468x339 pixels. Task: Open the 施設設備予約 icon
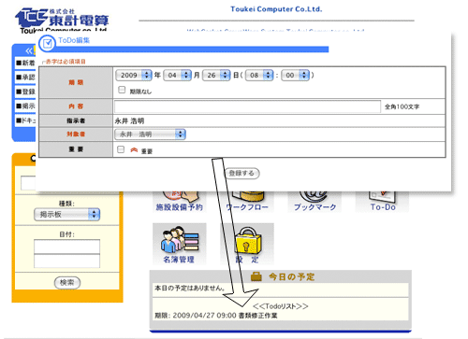180,202
